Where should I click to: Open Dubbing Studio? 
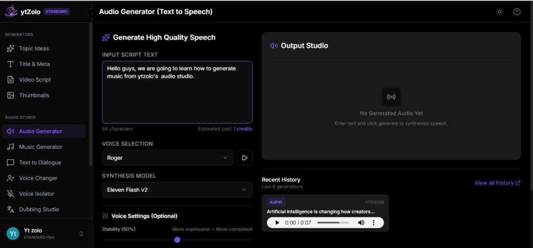point(44,210)
